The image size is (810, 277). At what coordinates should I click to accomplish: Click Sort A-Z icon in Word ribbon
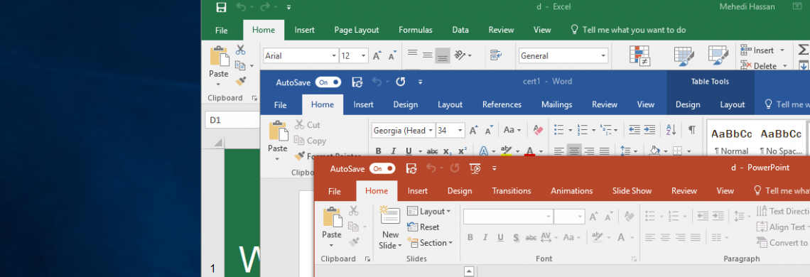click(671, 130)
